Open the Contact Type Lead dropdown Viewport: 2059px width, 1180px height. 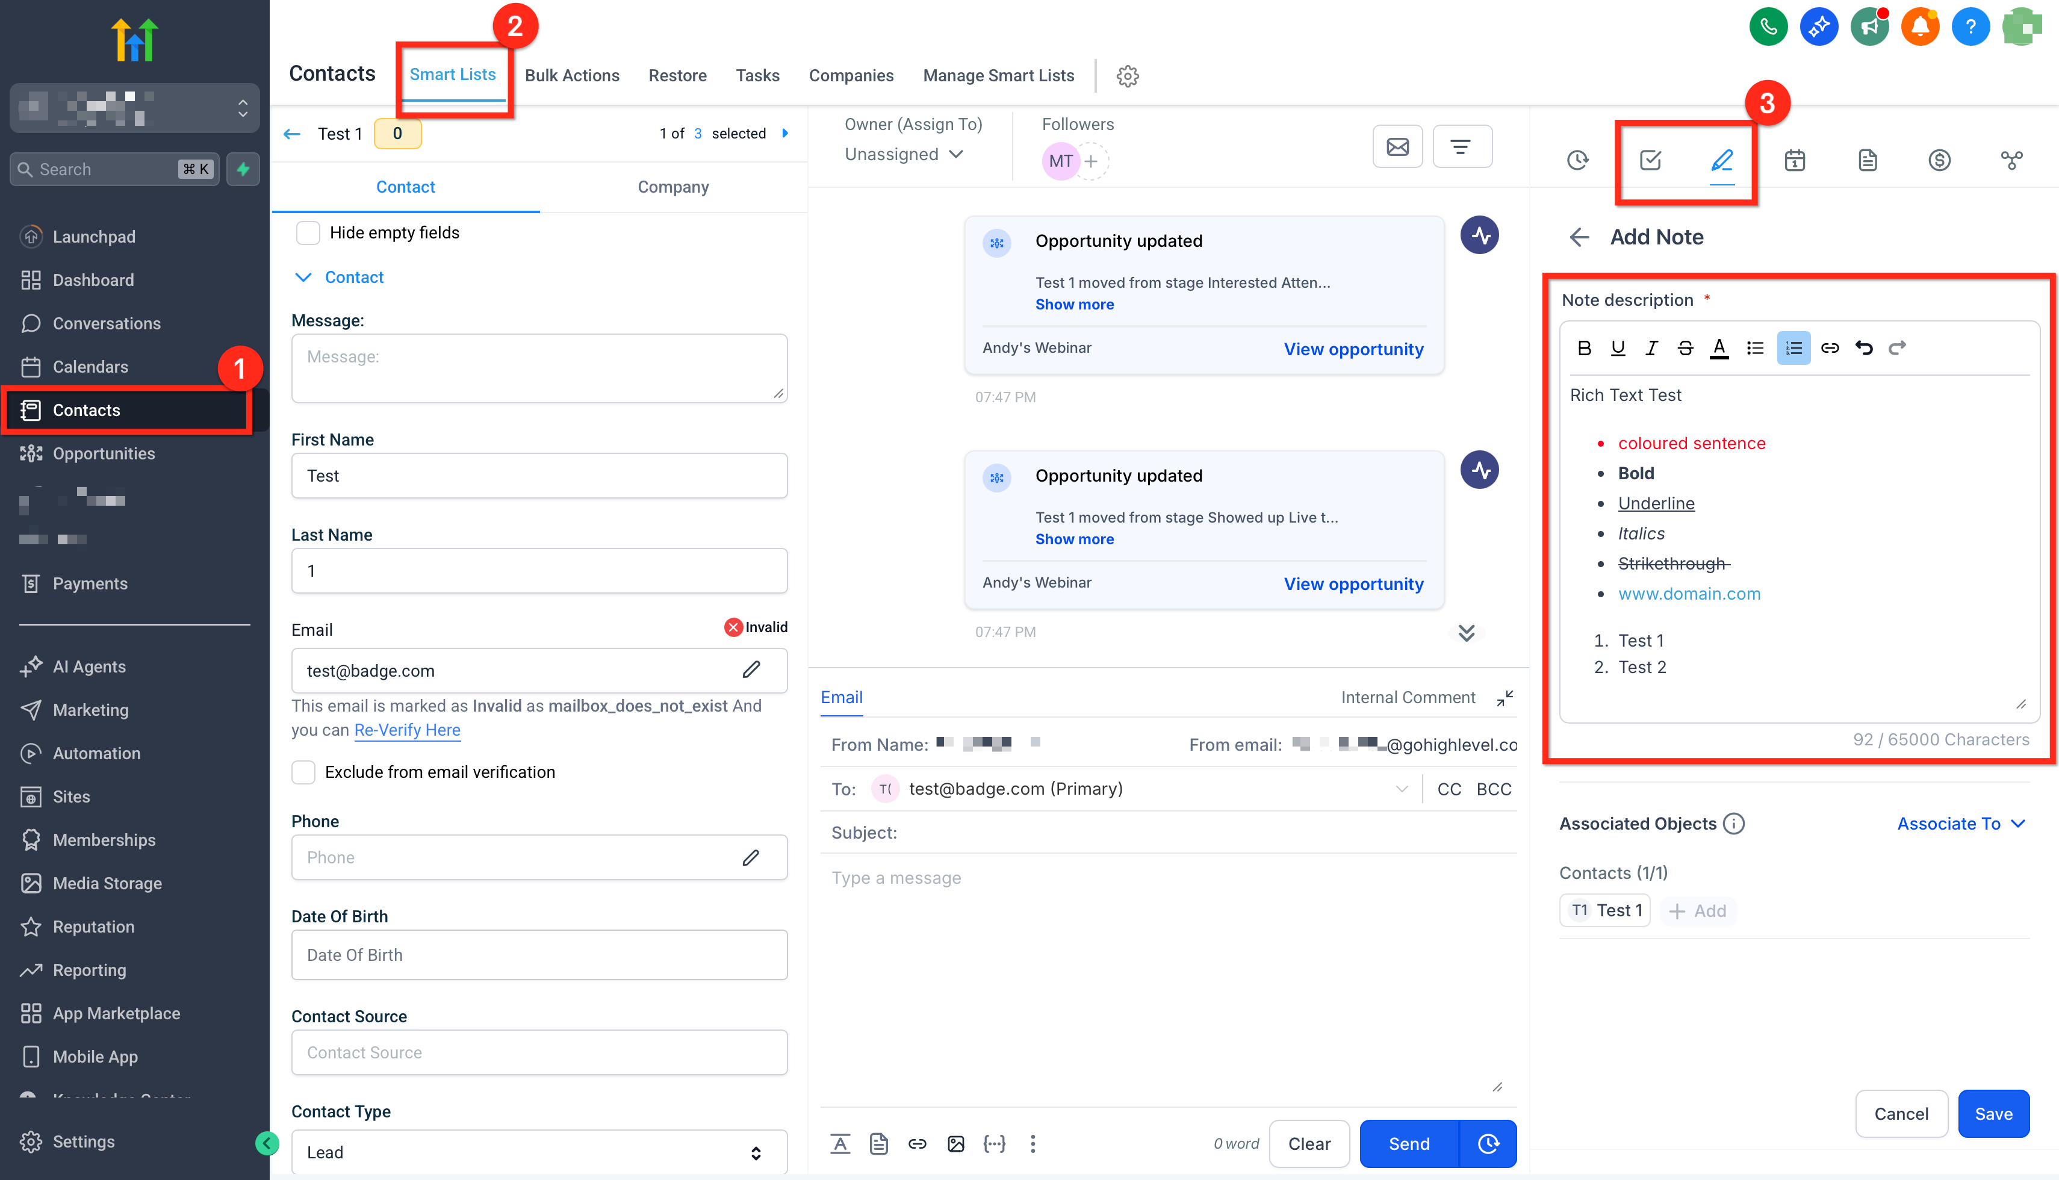tap(538, 1152)
